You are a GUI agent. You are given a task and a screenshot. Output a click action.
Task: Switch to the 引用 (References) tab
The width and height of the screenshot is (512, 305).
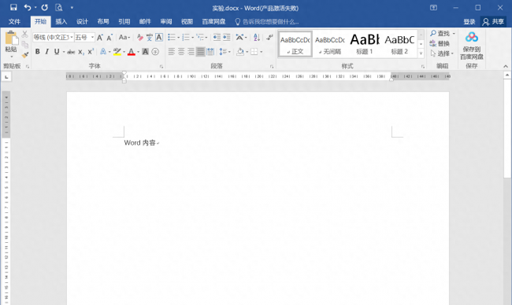(124, 21)
